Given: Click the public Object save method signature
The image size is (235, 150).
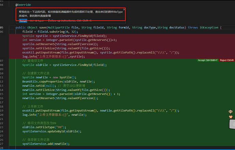Looking at the screenshot, I should [119, 27].
